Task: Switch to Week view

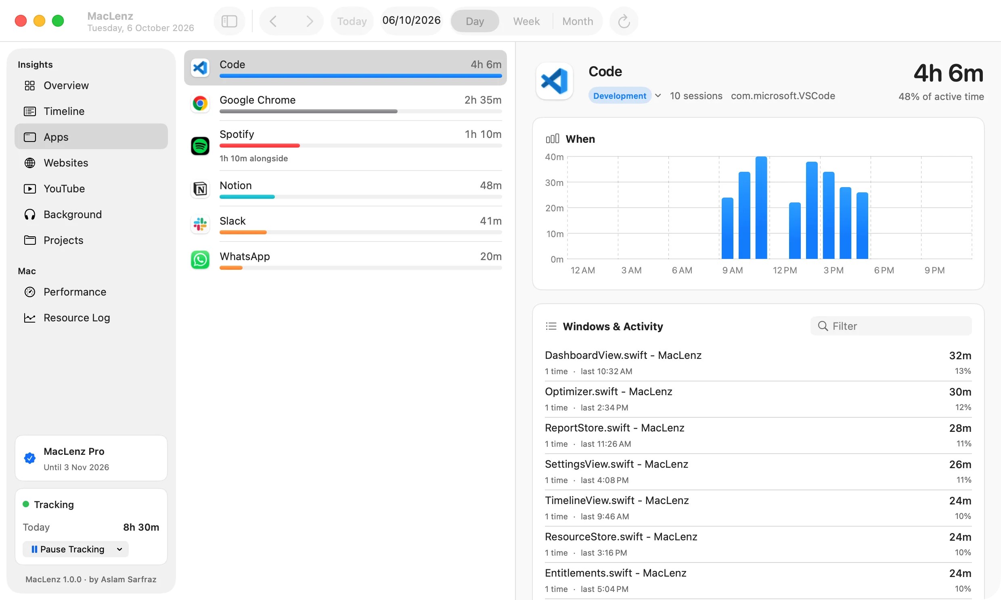Action: click(526, 21)
